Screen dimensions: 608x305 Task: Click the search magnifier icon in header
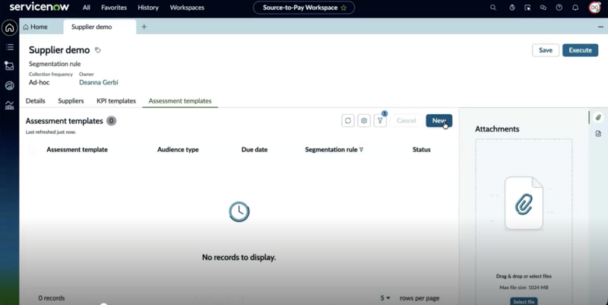(x=493, y=8)
